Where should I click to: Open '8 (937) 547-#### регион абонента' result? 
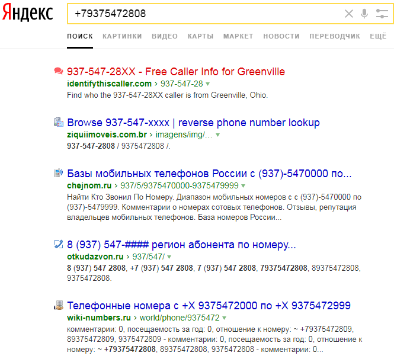(x=181, y=245)
